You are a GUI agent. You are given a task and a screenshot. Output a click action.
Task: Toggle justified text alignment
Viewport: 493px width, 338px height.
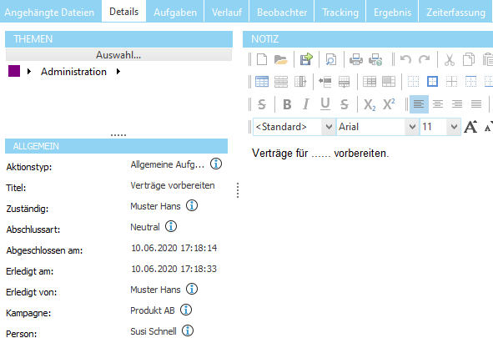click(x=476, y=104)
